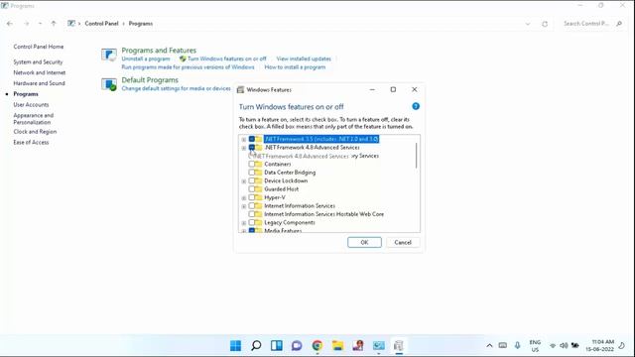Click the Up one level arrow
This screenshot has width=635, height=357.
[54, 24]
